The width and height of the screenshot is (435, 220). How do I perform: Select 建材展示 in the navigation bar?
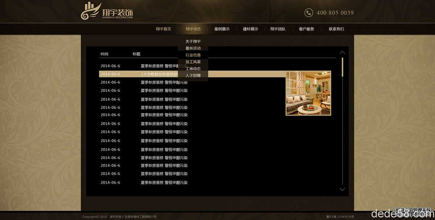250,29
